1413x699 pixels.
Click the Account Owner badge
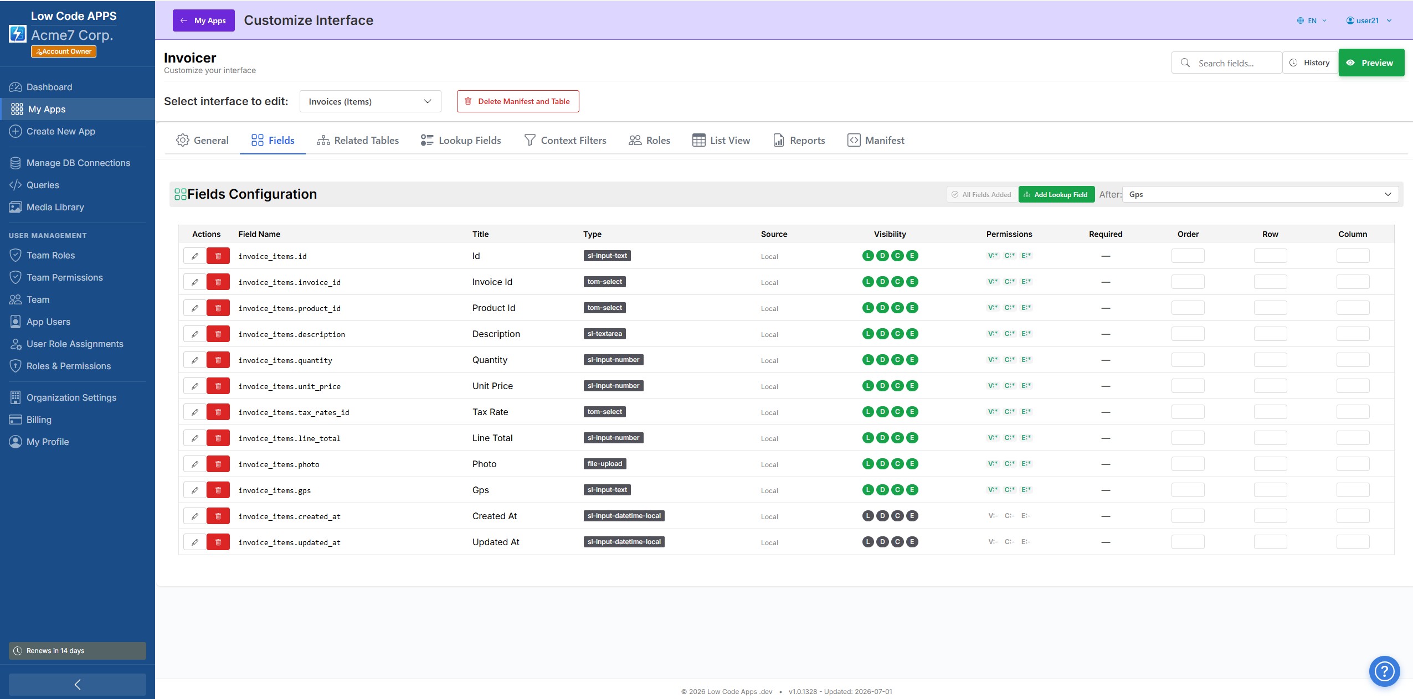coord(64,51)
